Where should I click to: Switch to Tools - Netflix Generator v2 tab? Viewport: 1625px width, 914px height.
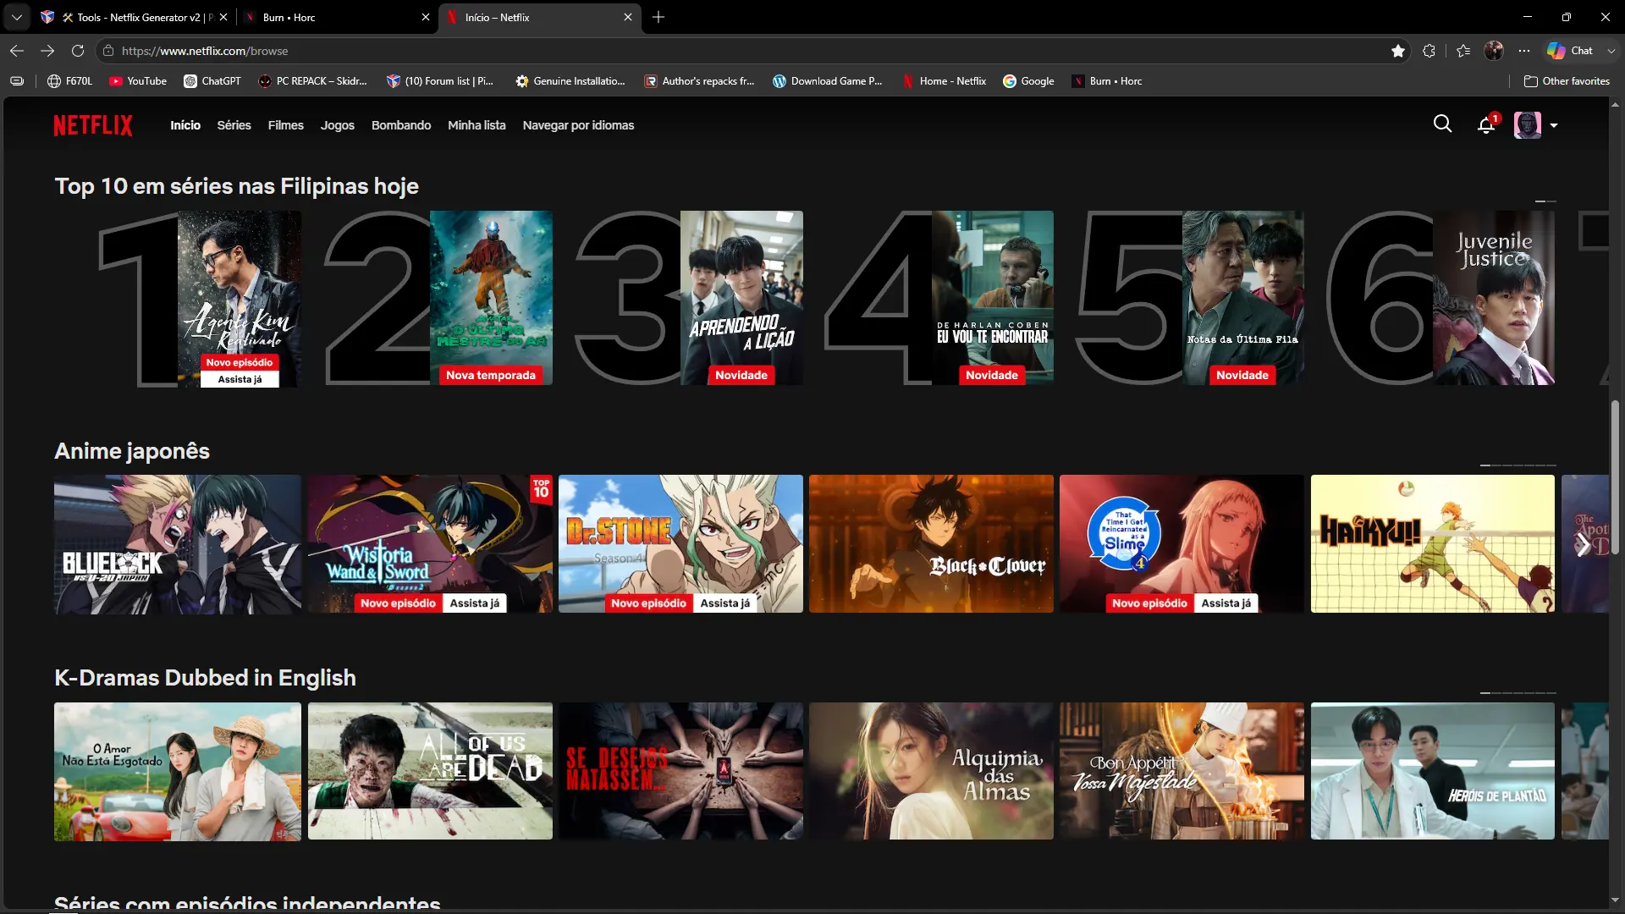[x=135, y=17]
